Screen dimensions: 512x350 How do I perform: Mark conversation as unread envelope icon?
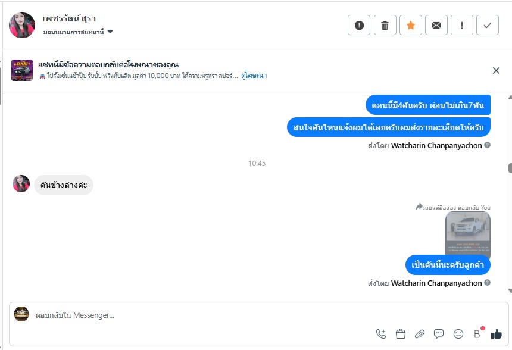click(x=436, y=25)
